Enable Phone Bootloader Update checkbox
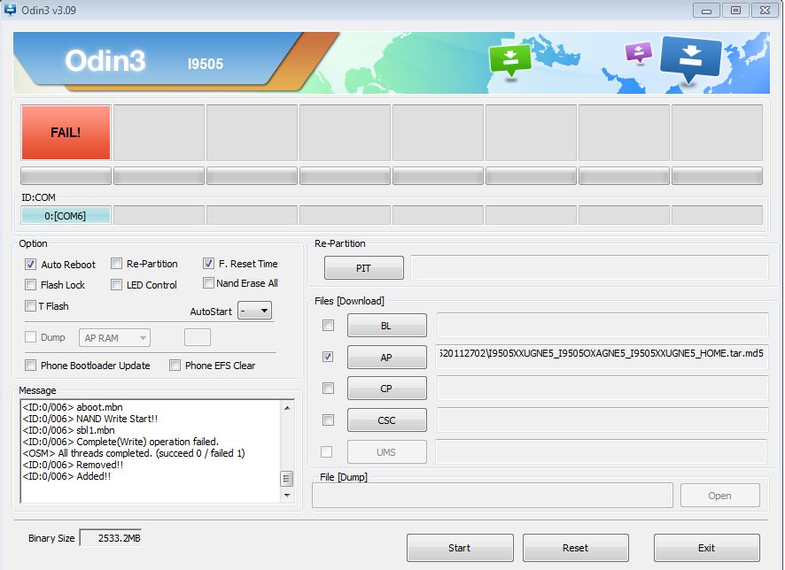This screenshot has width=785, height=570. tap(30, 365)
